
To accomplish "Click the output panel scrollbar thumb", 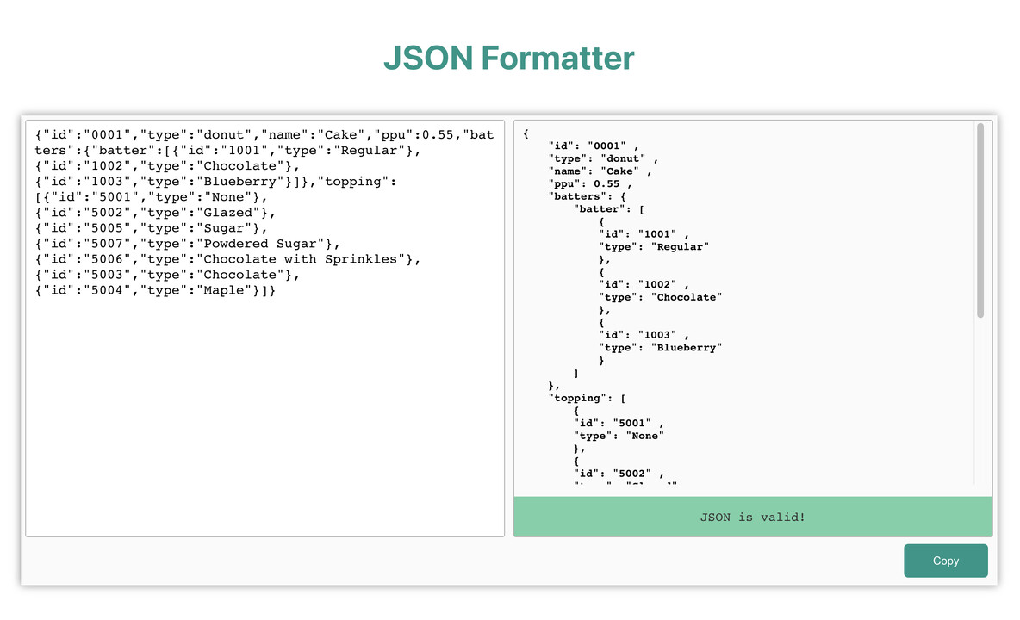I will [x=980, y=220].
